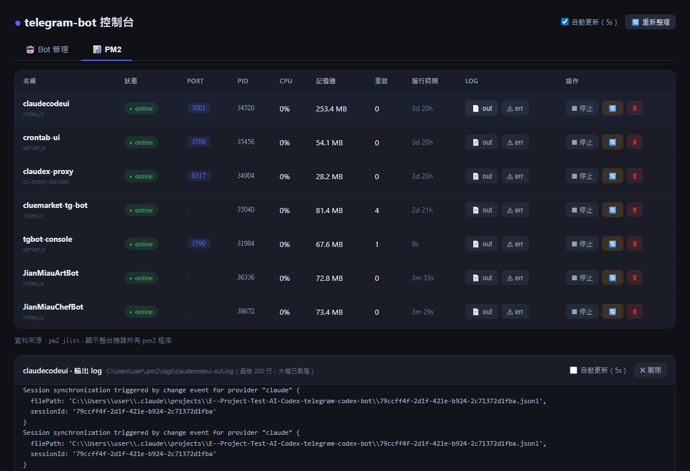Open err log for claudecodeui
This screenshot has height=471, width=690.
click(x=515, y=108)
